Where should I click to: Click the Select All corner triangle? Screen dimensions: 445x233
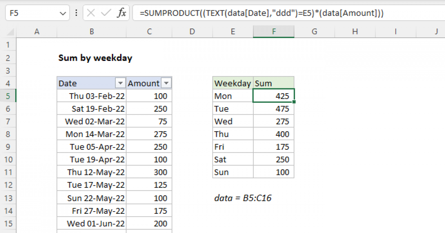(8, 32)
